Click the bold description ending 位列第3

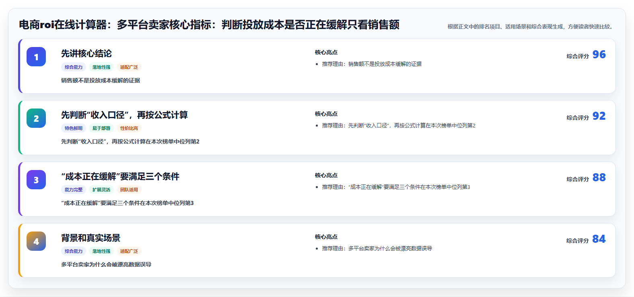(x=128, y=203)
